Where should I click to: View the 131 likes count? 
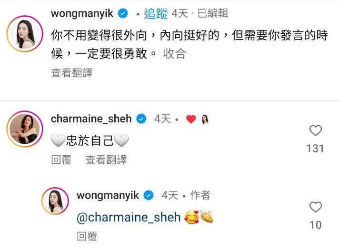pos(316,149)
